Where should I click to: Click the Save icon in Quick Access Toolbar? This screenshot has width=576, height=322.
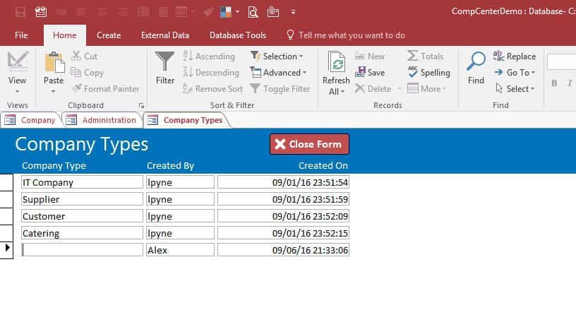pos(20,12)
